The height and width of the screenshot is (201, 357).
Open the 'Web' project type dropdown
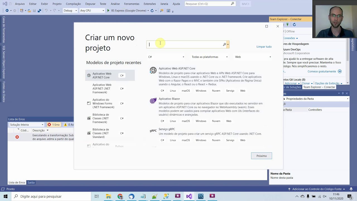(253, 57)
